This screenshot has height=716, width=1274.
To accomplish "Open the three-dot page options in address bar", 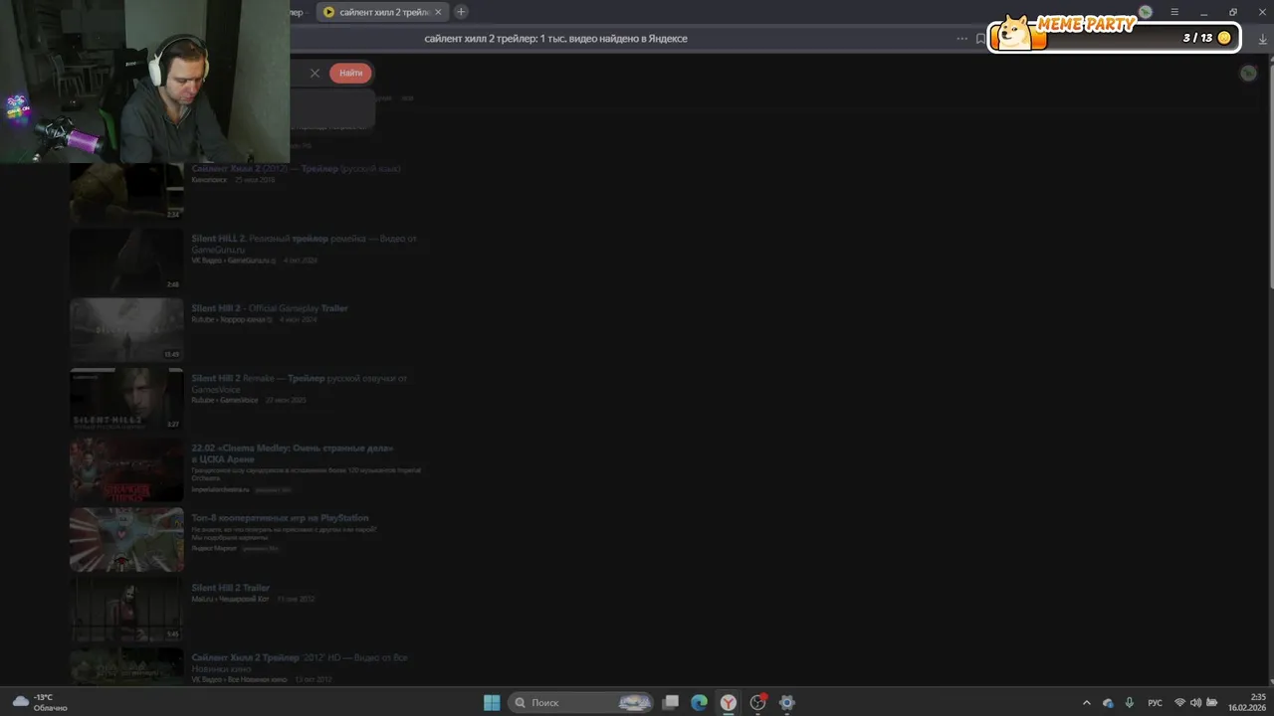I will click(x=961, y=39).
